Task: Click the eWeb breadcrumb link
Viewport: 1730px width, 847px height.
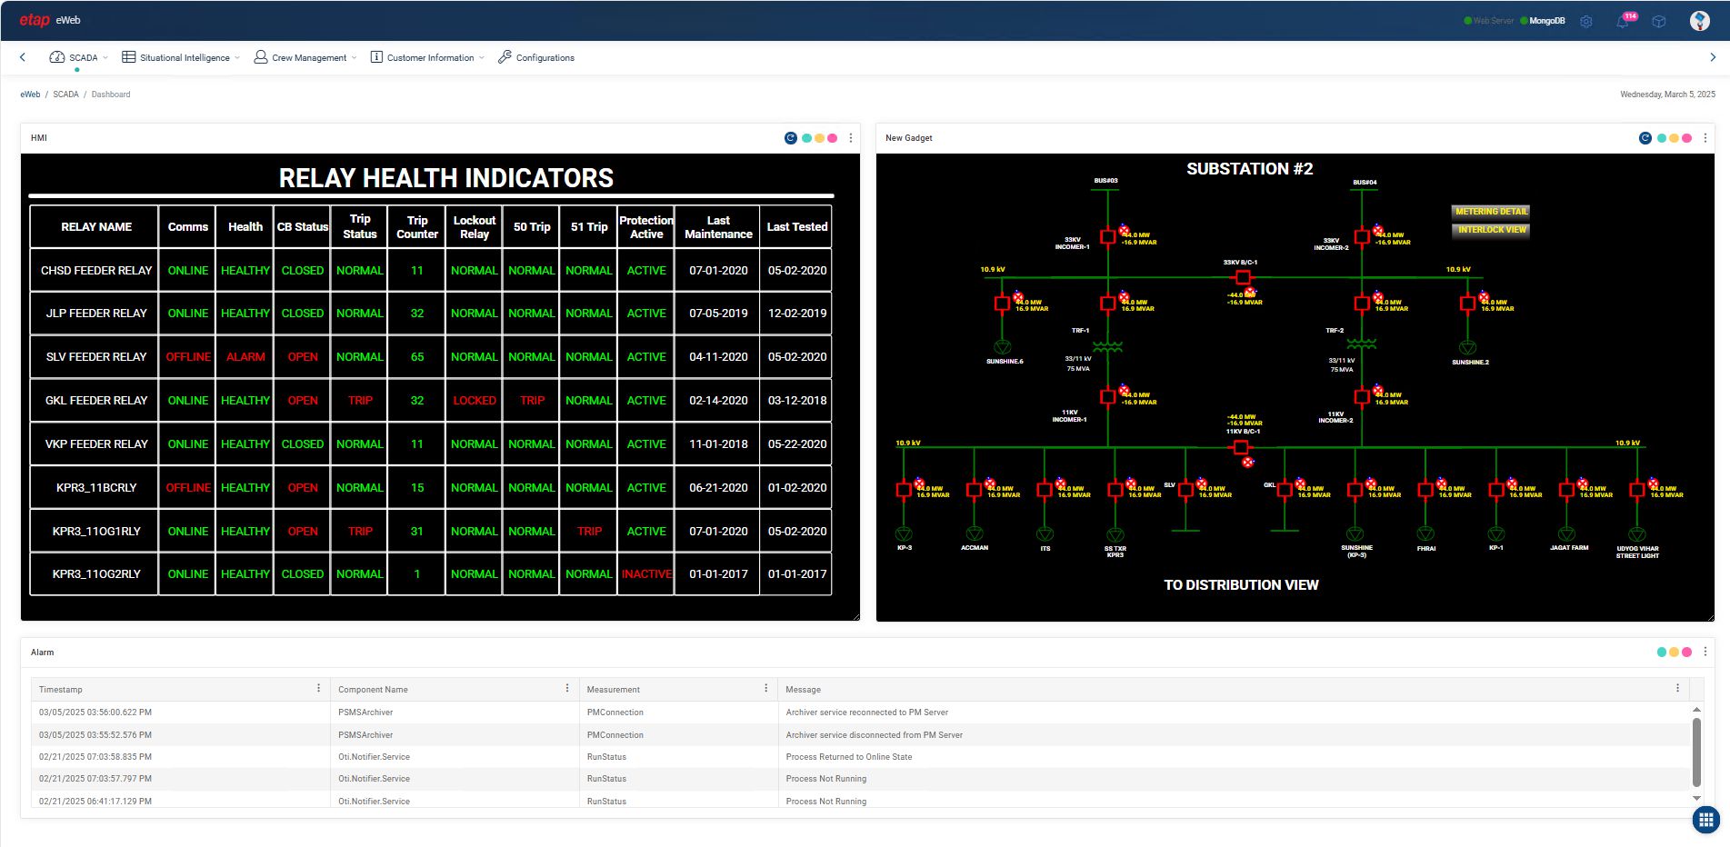Action: (x=30, y=95)
